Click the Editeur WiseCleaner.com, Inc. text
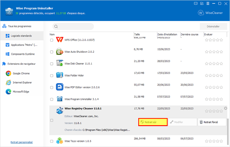This screenshot has width=230, height=147. click(82, 116)
